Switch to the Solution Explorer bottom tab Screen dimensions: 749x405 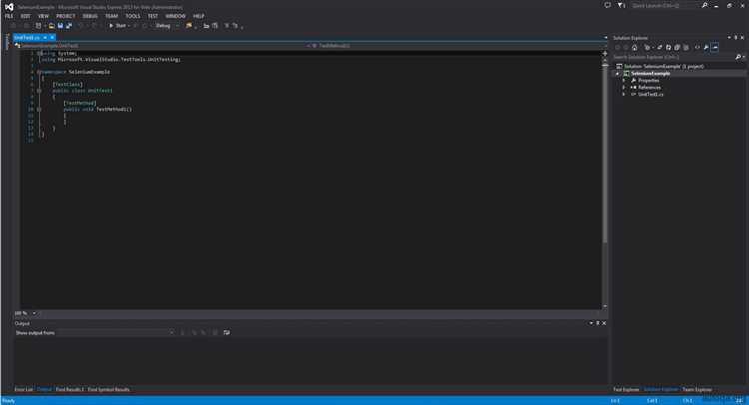tap(661, 389)
